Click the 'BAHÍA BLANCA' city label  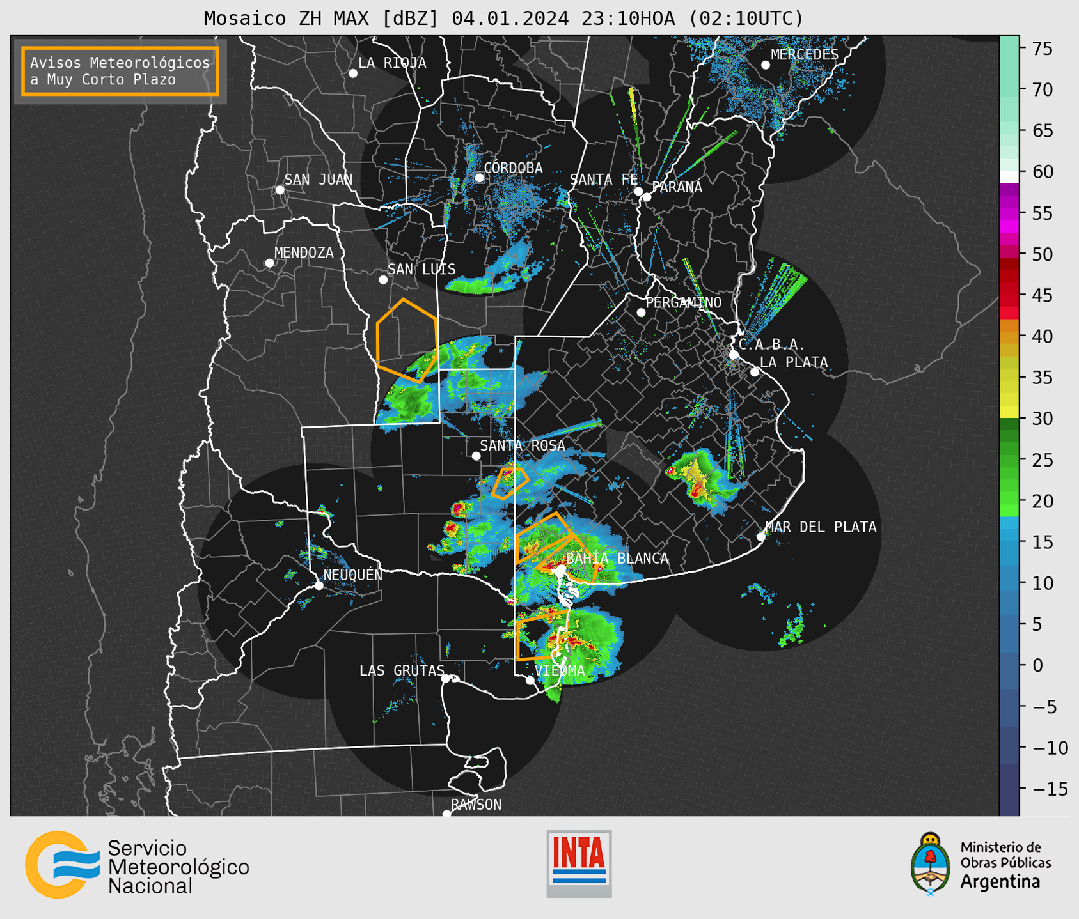coord(617,559)
